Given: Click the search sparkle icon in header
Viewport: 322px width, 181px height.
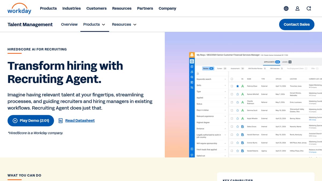Looking at the screenshot, I should [x=309, y=8].
